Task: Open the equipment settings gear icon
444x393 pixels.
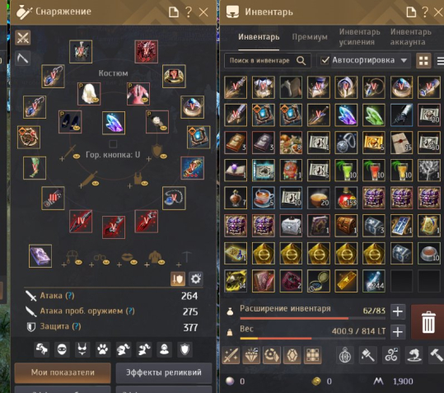Action: click(196, 279)
